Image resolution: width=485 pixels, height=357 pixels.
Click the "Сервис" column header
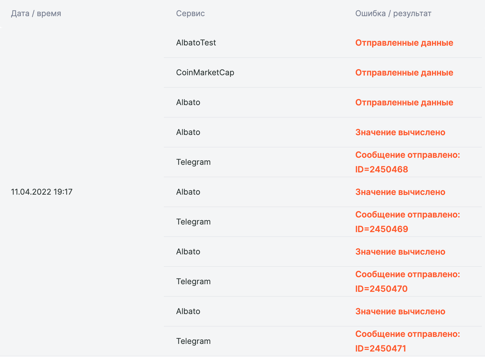coord(190,13)
